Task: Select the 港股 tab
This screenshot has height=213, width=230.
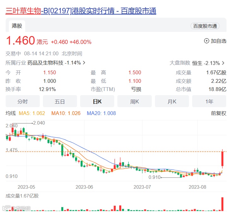Action: pyautogui.click(x=17, y=26)
